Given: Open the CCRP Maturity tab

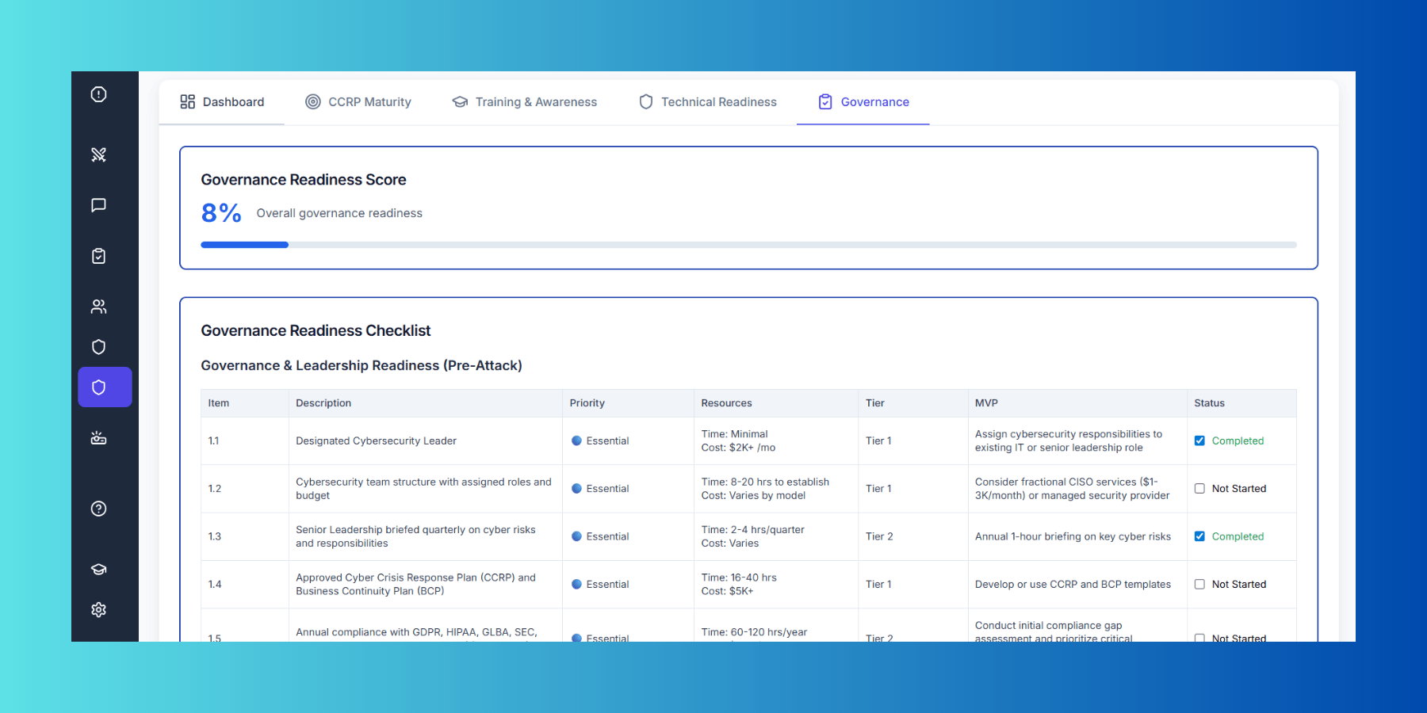Looking at the screenshot, I should tap(358, 102).
